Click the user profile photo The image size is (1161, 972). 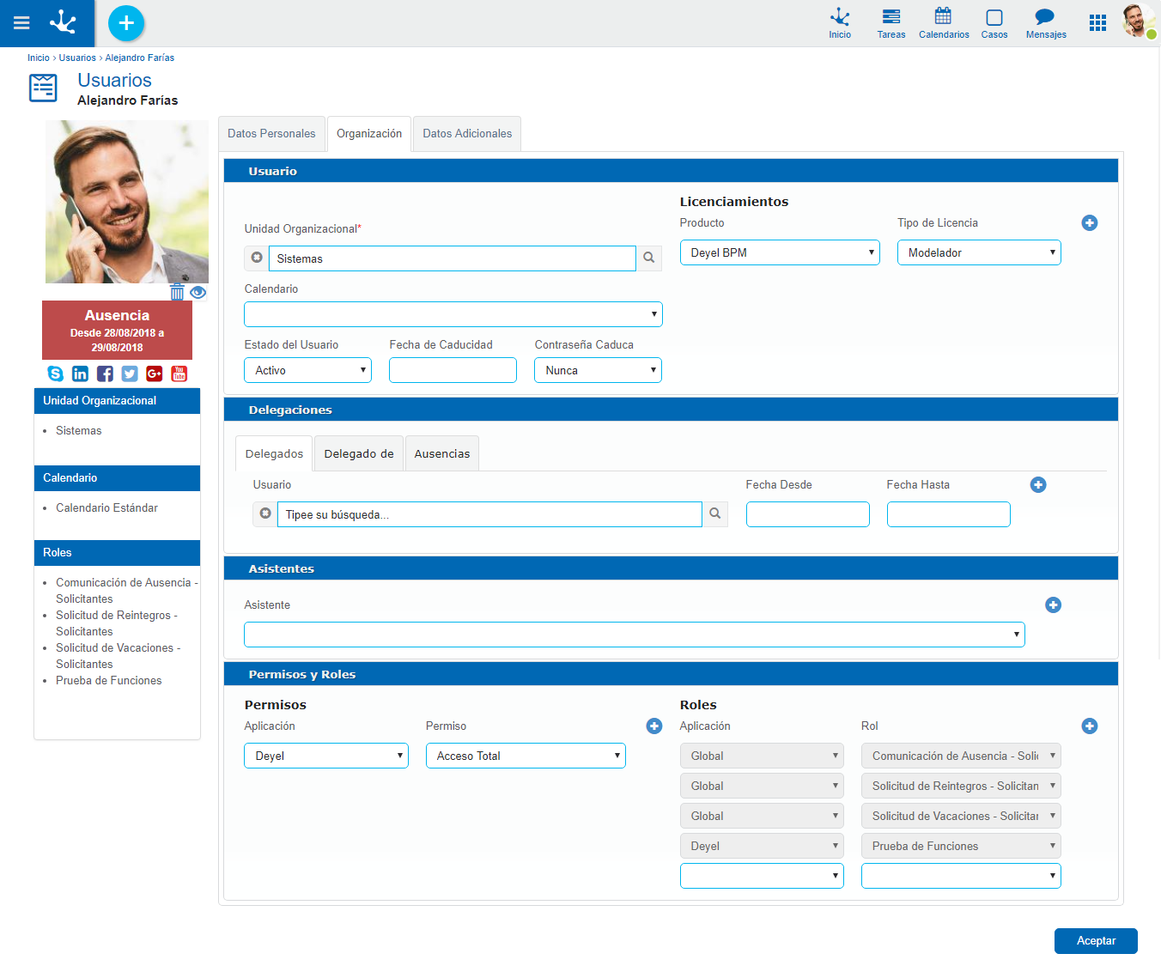click(127, 202)
